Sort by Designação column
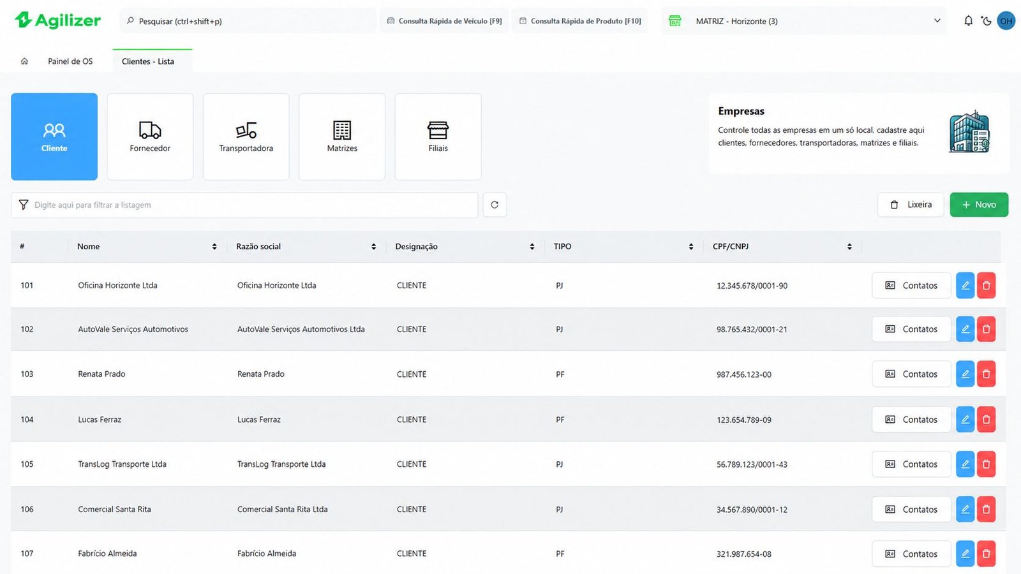Viewport: 1021px width, 574px height. [532, 247]
